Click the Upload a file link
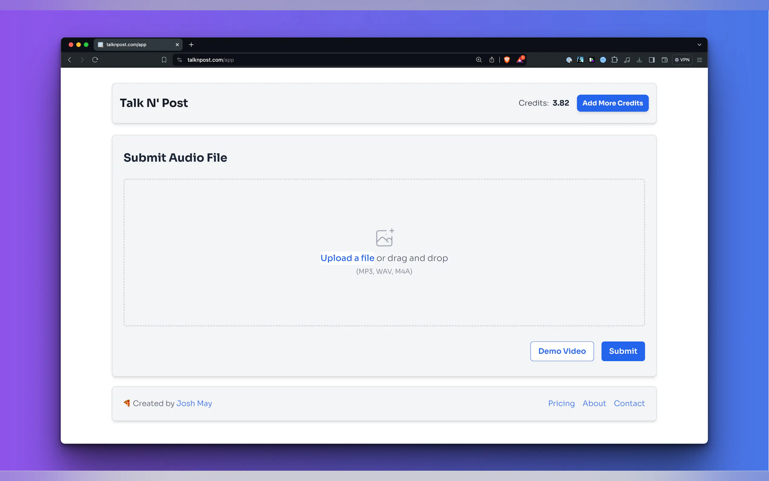This screenshot has height=481, width=769. pos(347,258)
